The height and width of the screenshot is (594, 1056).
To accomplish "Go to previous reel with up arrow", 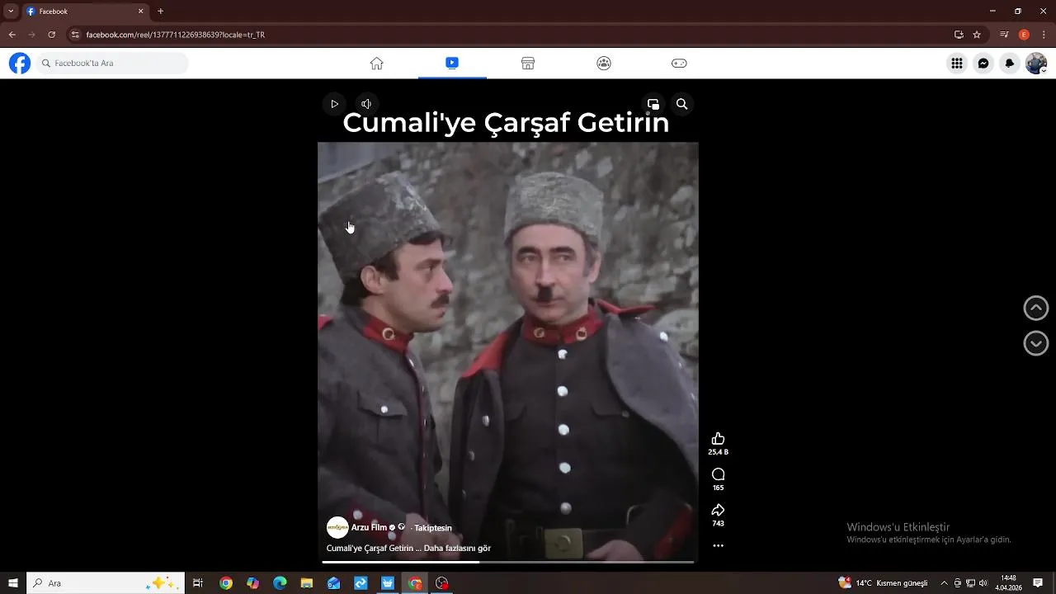I will pos(1036,308).
